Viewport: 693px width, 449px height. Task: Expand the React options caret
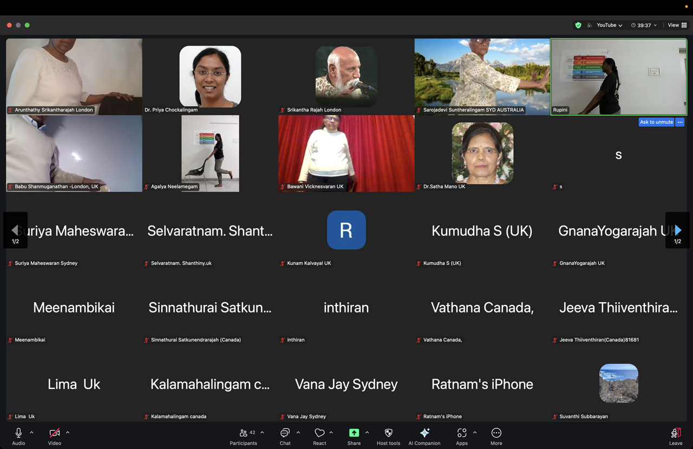point(331,432)
